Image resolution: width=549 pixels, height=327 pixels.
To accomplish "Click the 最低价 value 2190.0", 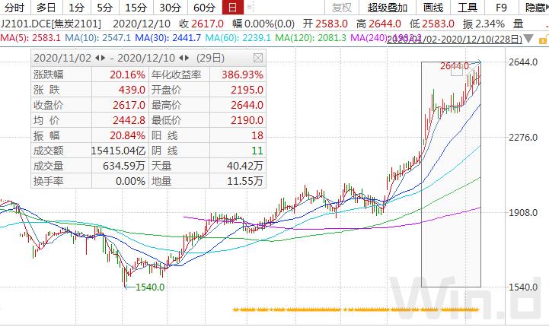I will 247,120.
